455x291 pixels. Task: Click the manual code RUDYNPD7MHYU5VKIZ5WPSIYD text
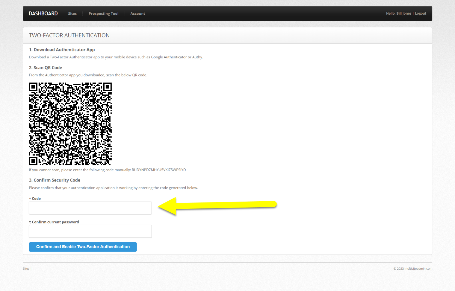[x=159, y=170]
